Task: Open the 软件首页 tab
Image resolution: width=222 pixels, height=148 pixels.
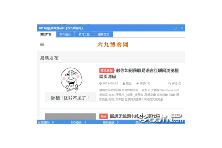Action: point(65,34)
